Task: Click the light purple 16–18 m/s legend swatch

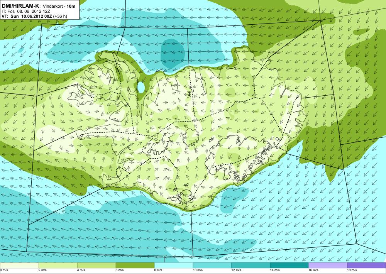Action: (x=328, y=266)
